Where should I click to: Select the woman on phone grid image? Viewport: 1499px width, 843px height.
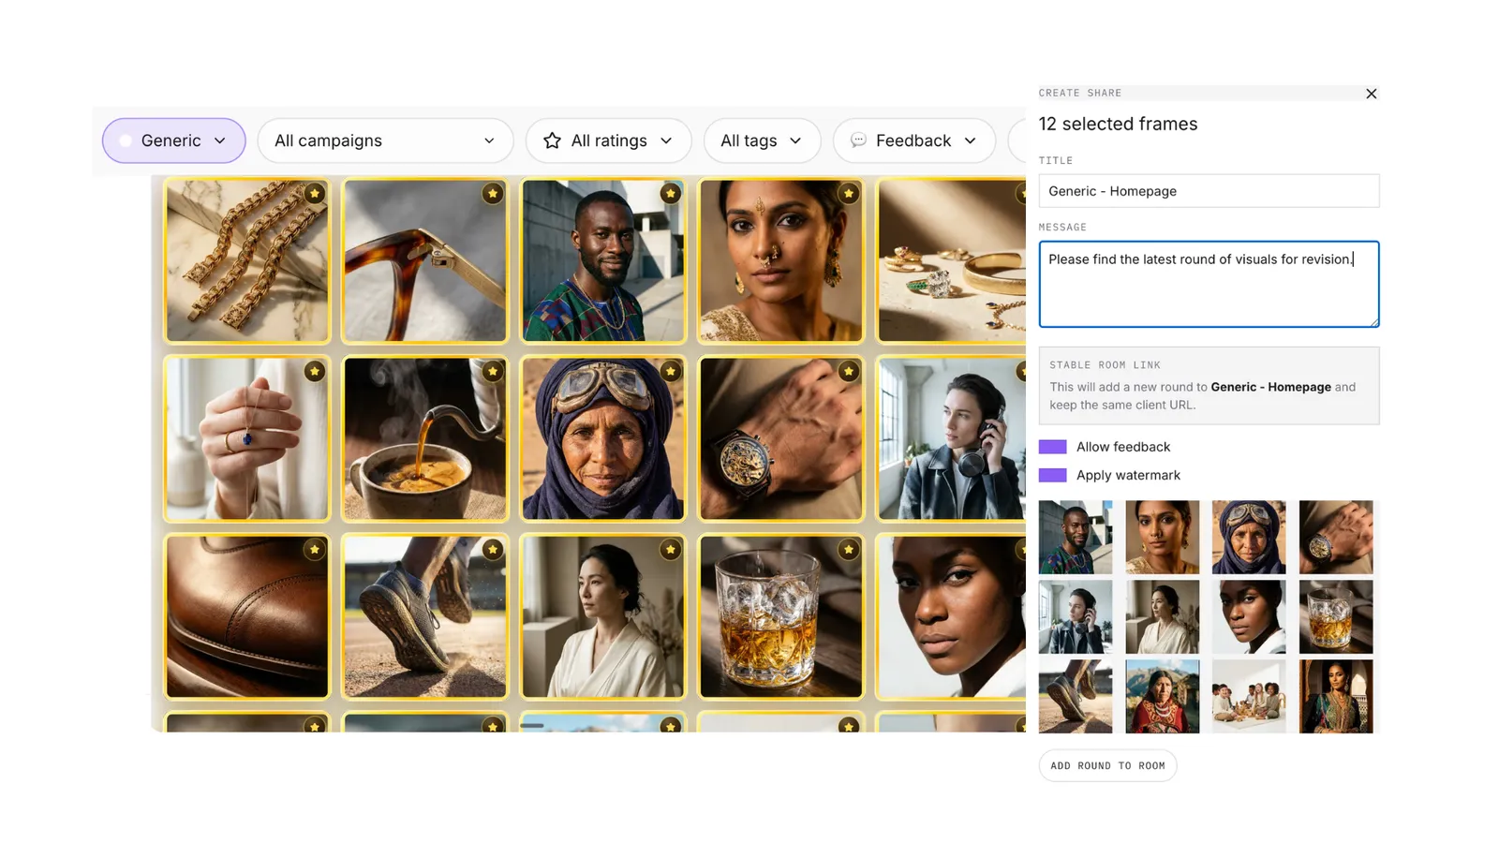click(952, 438)
